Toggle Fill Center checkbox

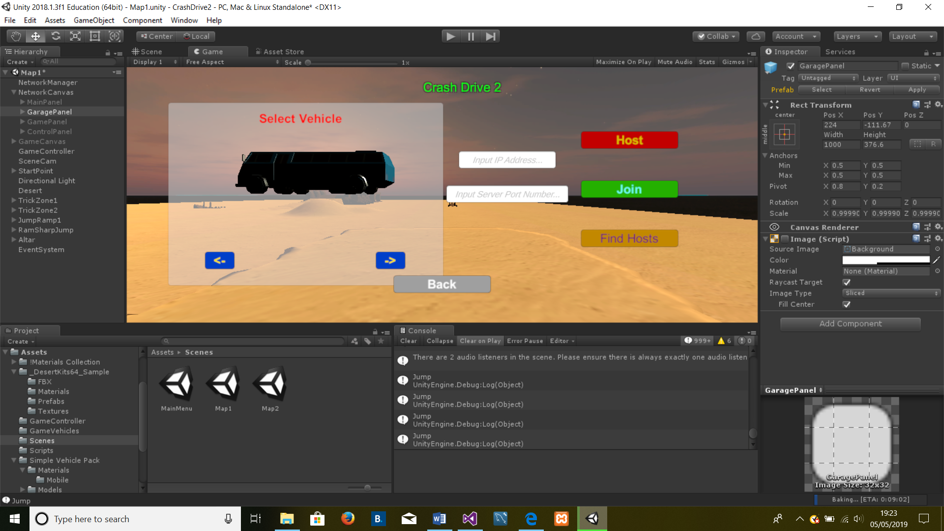847,304
